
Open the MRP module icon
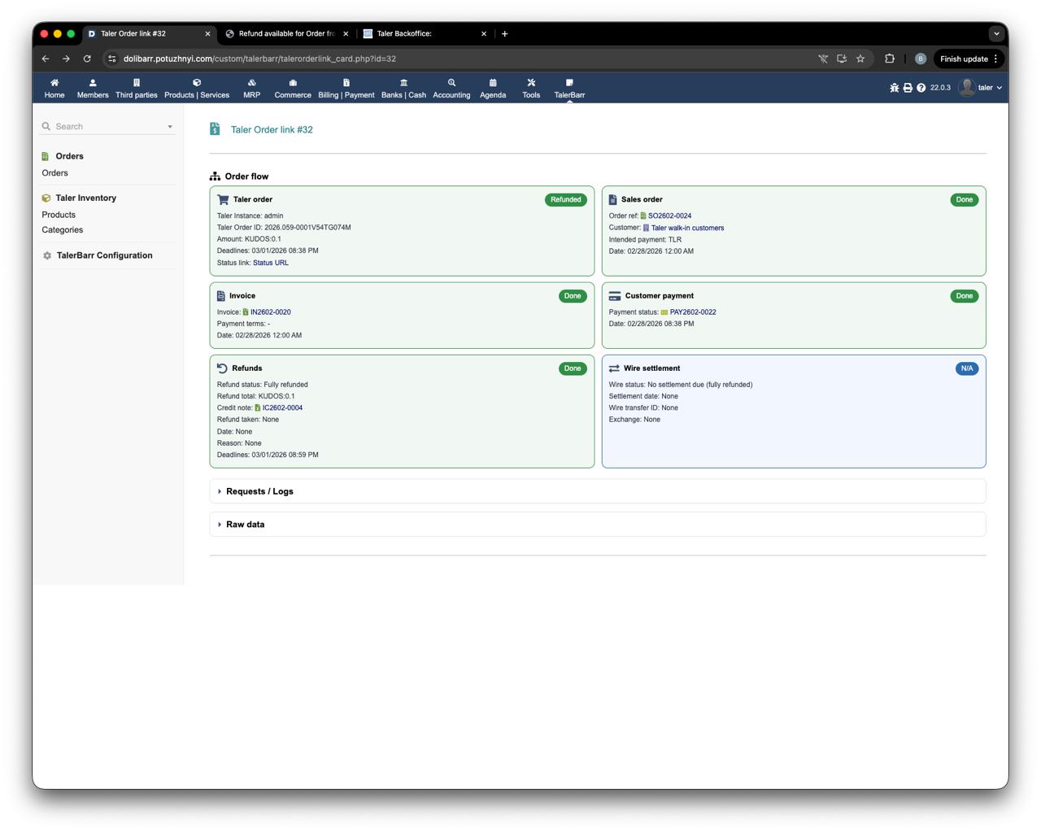[x=251, y=83]
